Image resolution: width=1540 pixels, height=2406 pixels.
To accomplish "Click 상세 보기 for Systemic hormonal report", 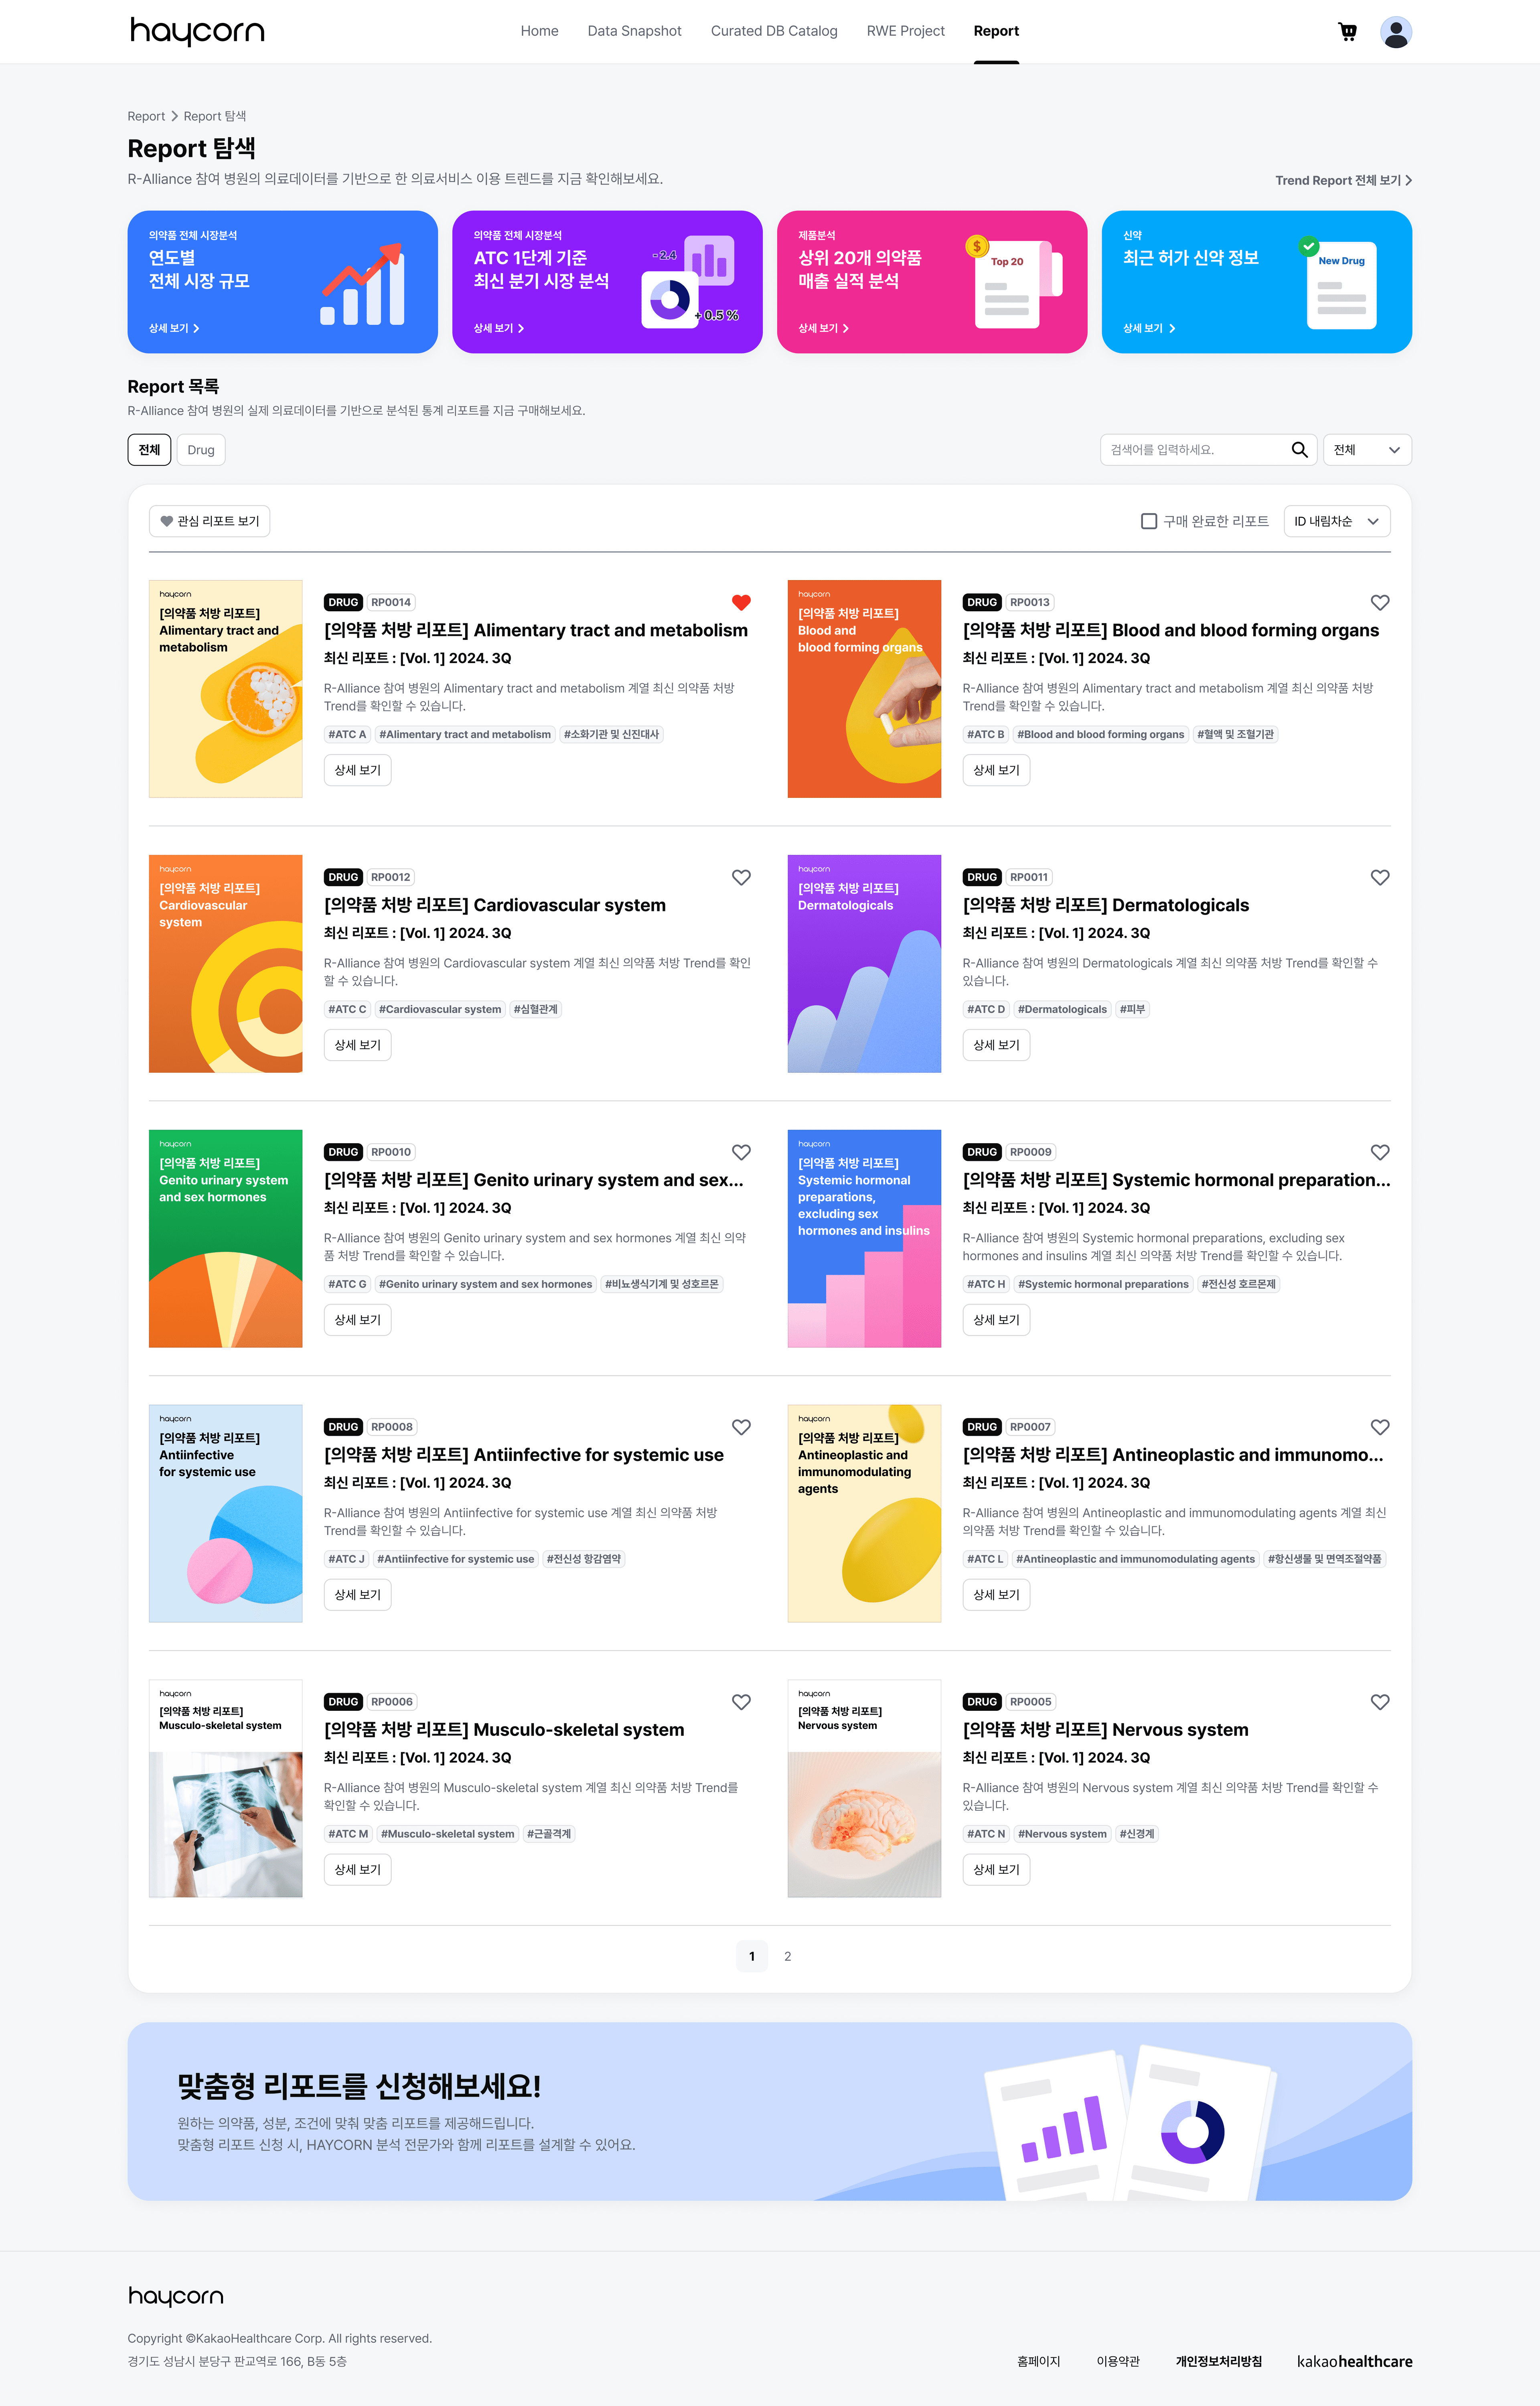I will 996,1320.
